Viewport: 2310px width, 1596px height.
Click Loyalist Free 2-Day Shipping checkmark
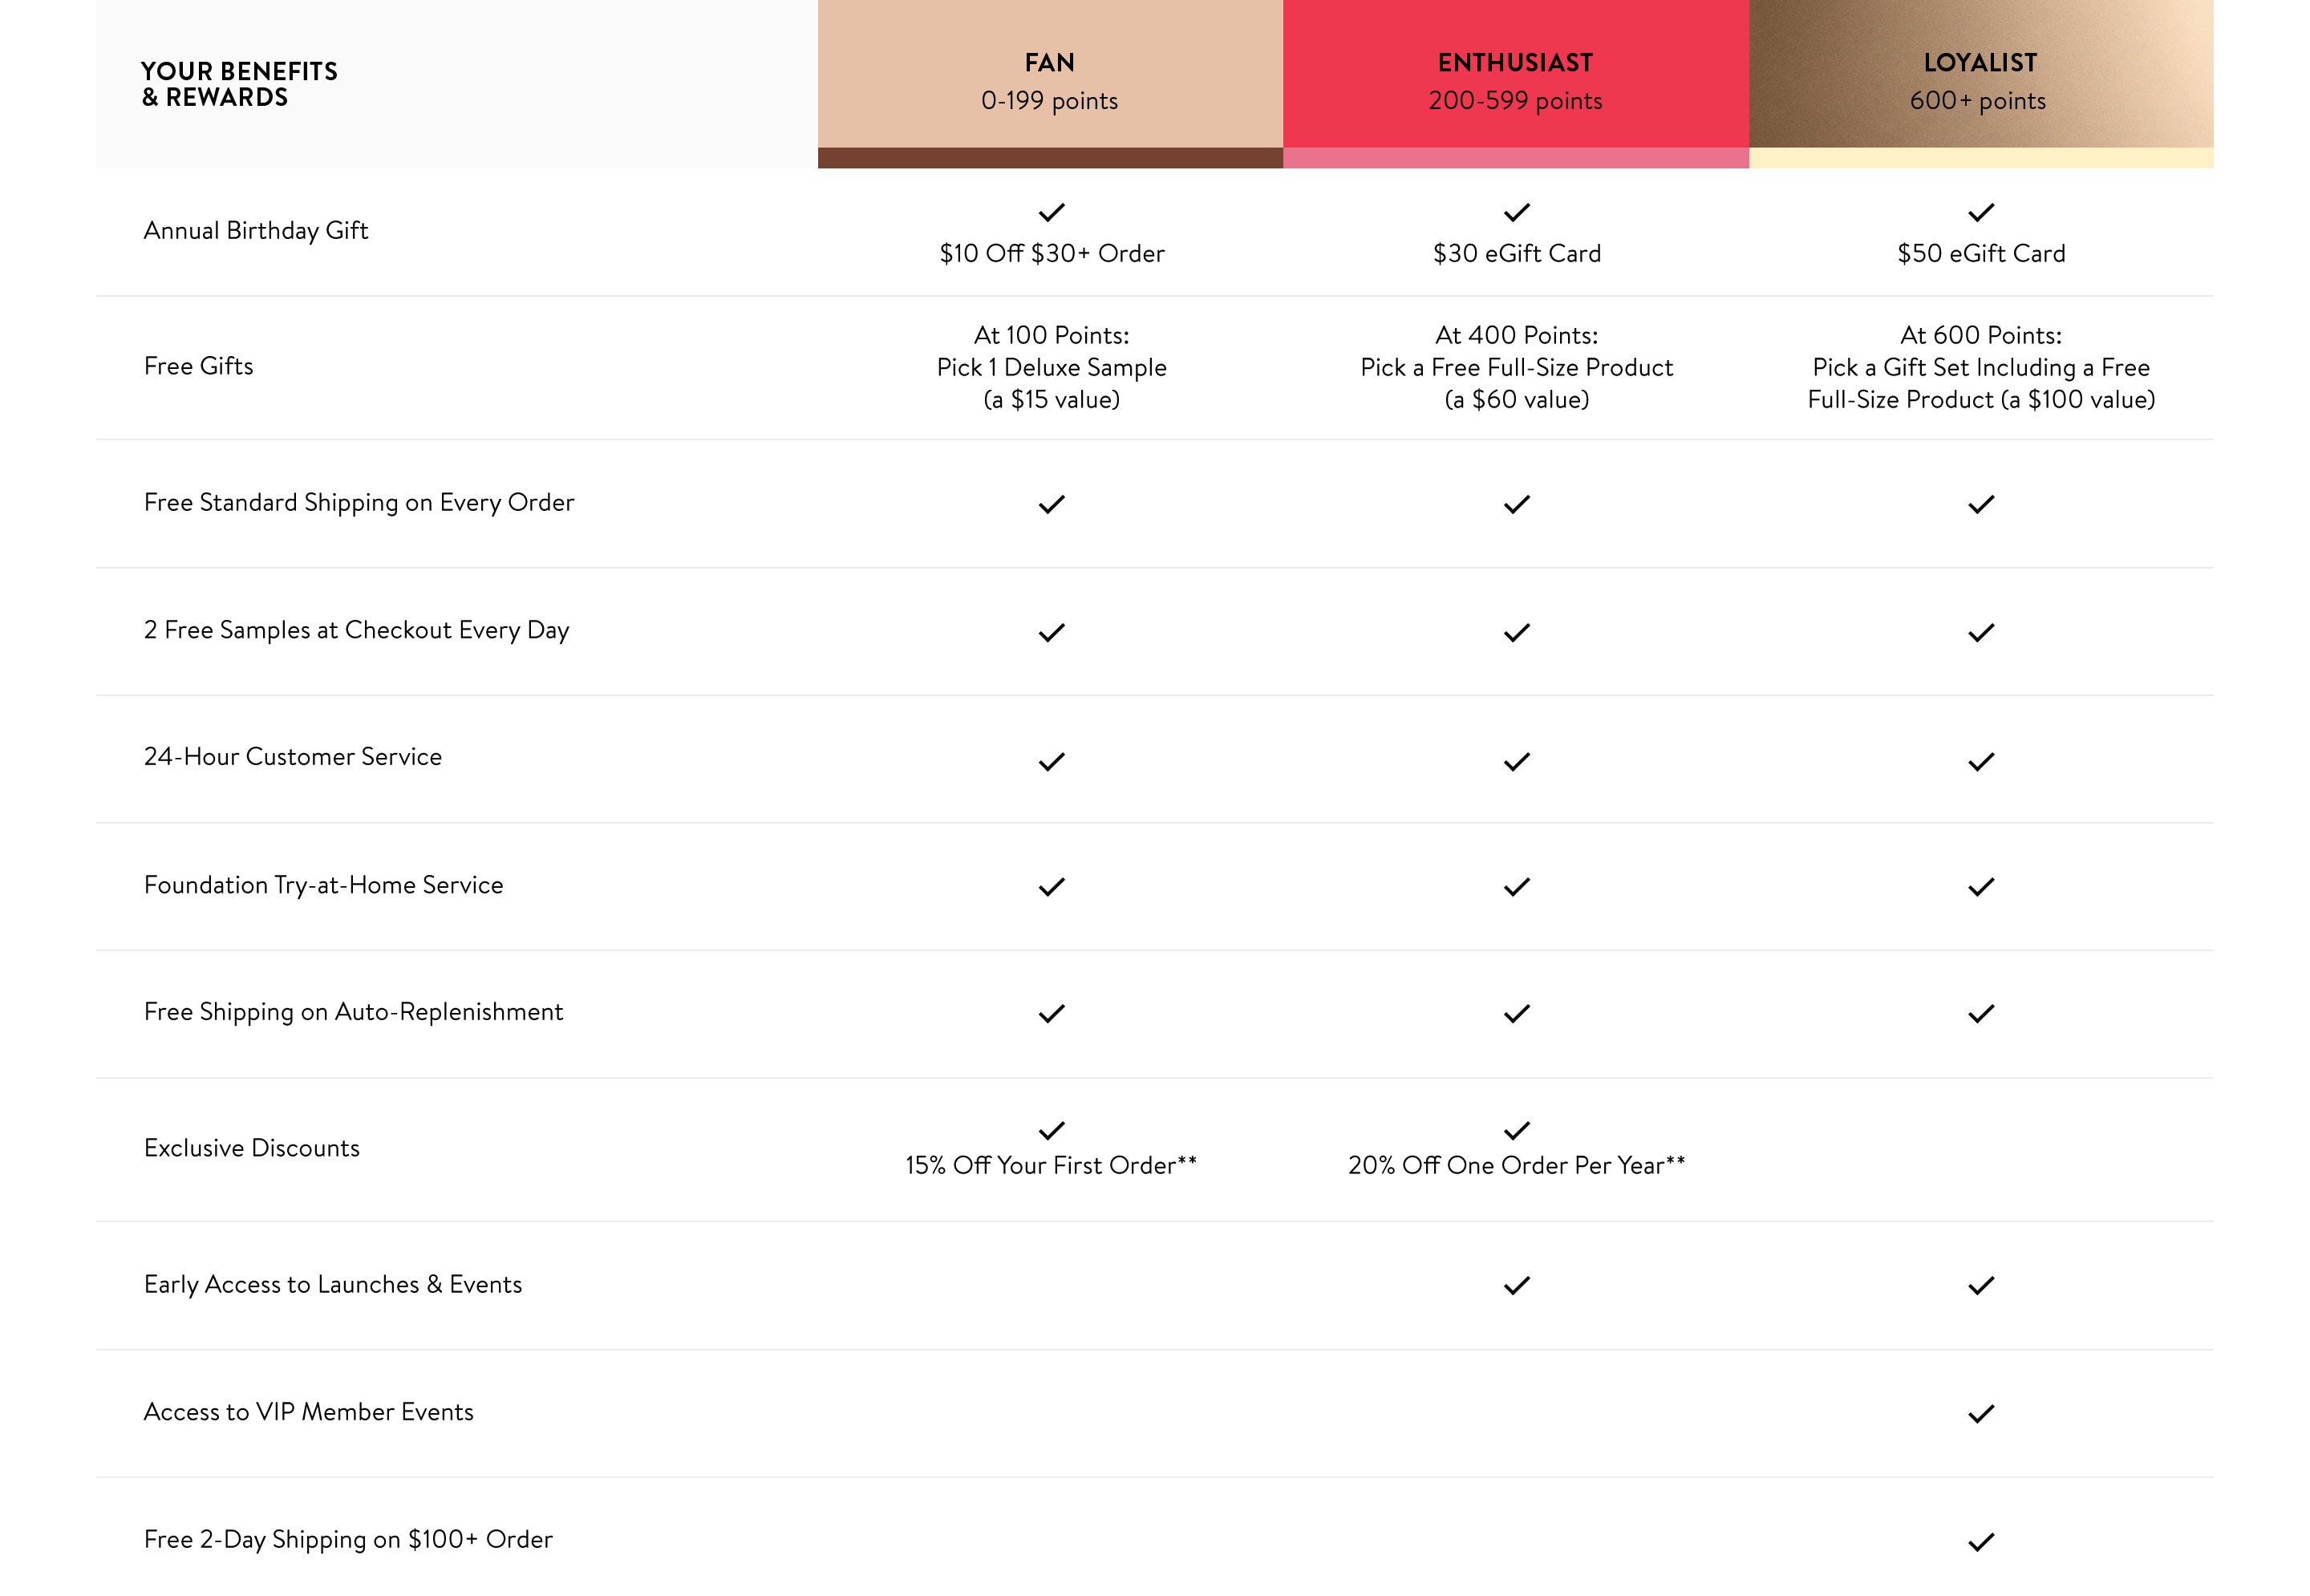[1980, 1541]
